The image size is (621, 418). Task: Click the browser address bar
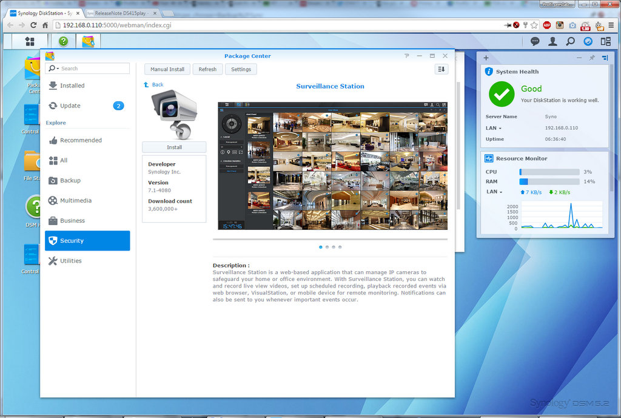coord(277,25)
